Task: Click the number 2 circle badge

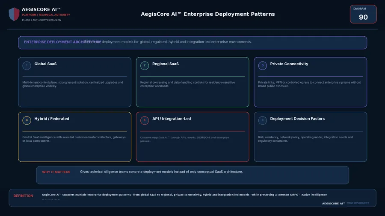Action: coord(145,65)
